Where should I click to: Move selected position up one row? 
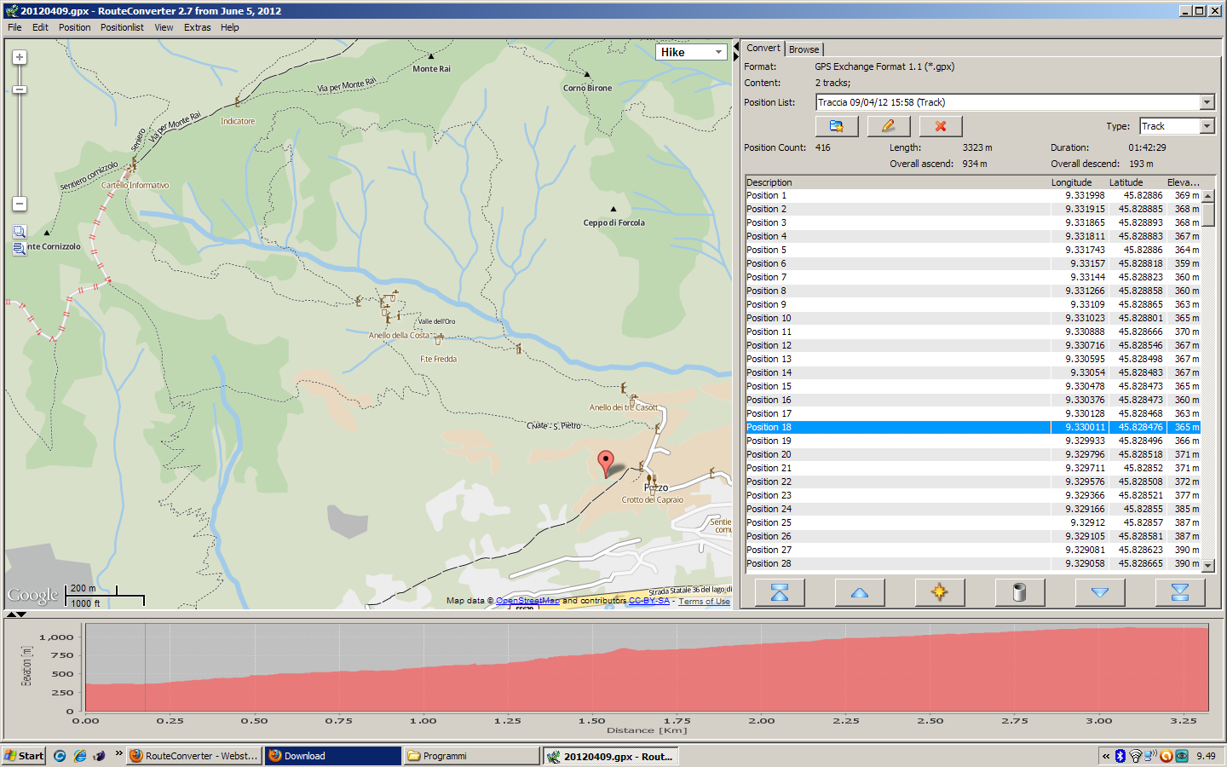pyautogui.click(x=859, y=592)
